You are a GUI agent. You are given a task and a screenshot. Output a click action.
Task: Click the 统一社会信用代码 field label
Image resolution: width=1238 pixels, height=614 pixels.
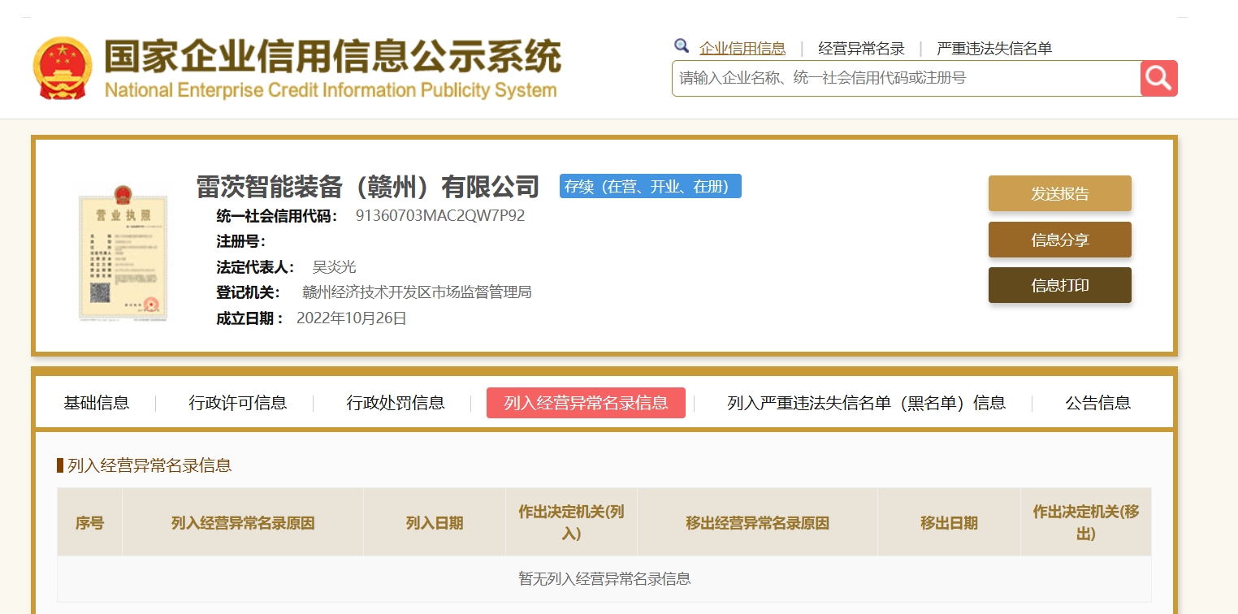tap(277, 216)
